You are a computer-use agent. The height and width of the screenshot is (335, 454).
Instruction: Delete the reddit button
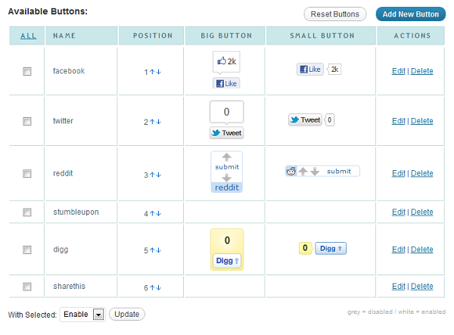[x=422, y=173]
